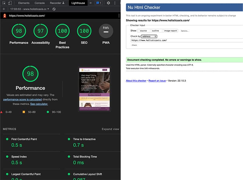Switch to the Elements tab
This screenshot has width=243, height=180.
point(24,3)
